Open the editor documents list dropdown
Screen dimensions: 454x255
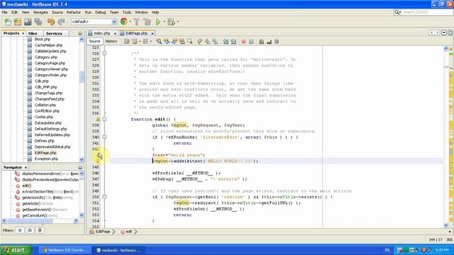click(444, 33)
